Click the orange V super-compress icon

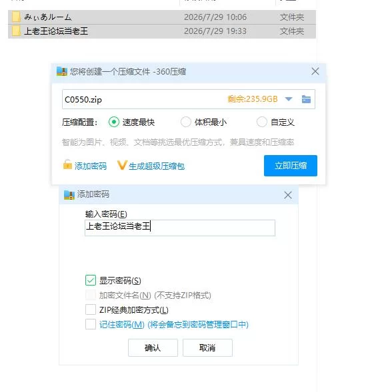tap(122, 165)
